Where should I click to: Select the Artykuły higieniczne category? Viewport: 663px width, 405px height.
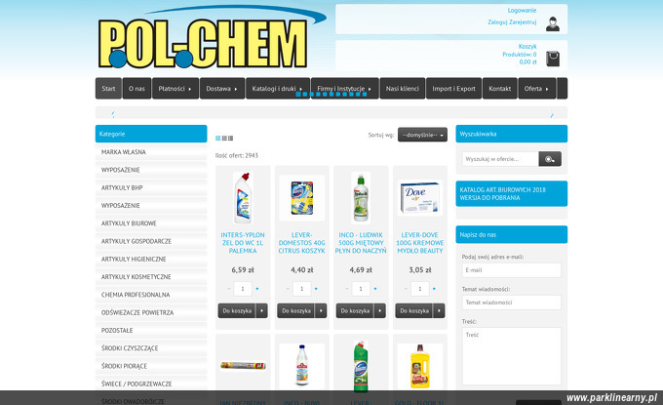pos(151,259)
